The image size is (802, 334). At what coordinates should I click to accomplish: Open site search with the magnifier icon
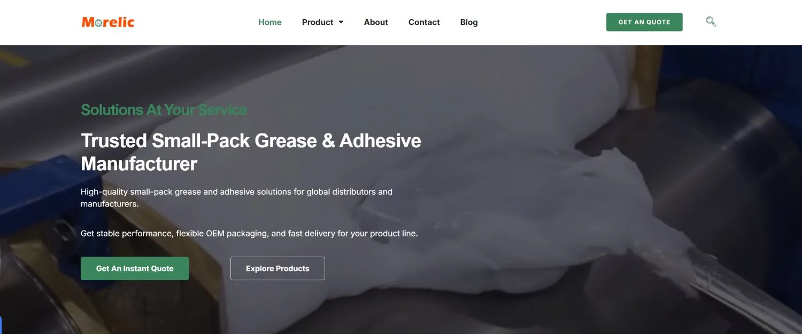[711, 22]
